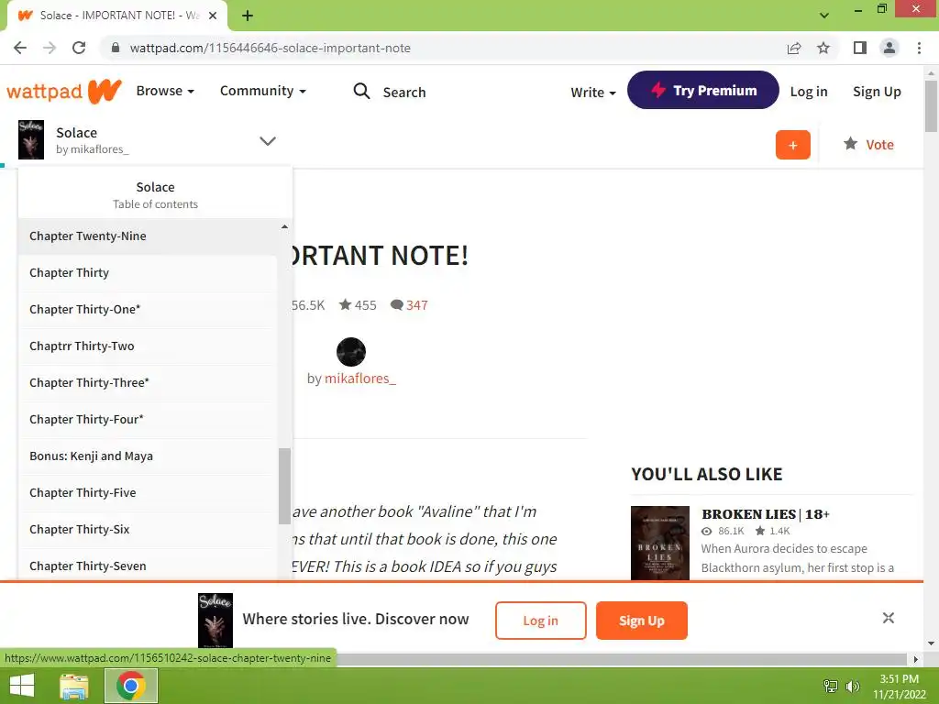
Task: Open volume tray icon
Action: coord(852,686)
